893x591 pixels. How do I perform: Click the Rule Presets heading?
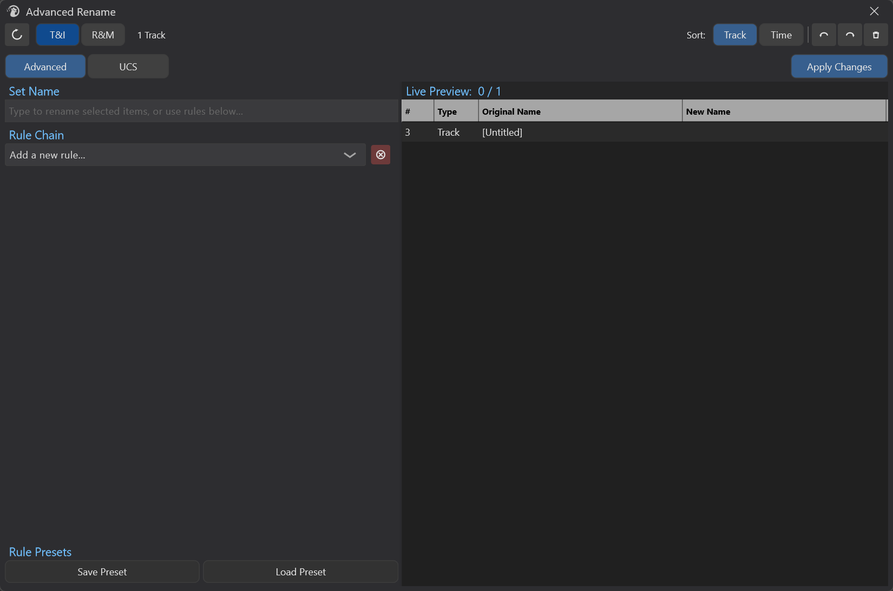click(40, 552)
